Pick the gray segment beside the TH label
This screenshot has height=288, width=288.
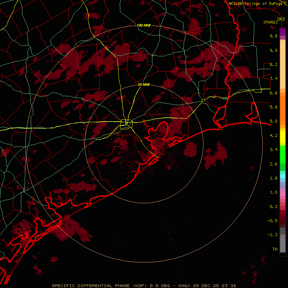click(x=283, y=246)
